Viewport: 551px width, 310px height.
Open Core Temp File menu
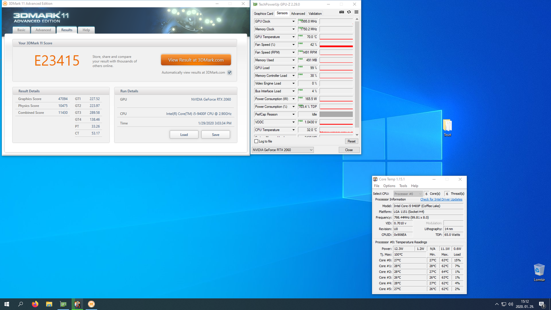[377, 186]
